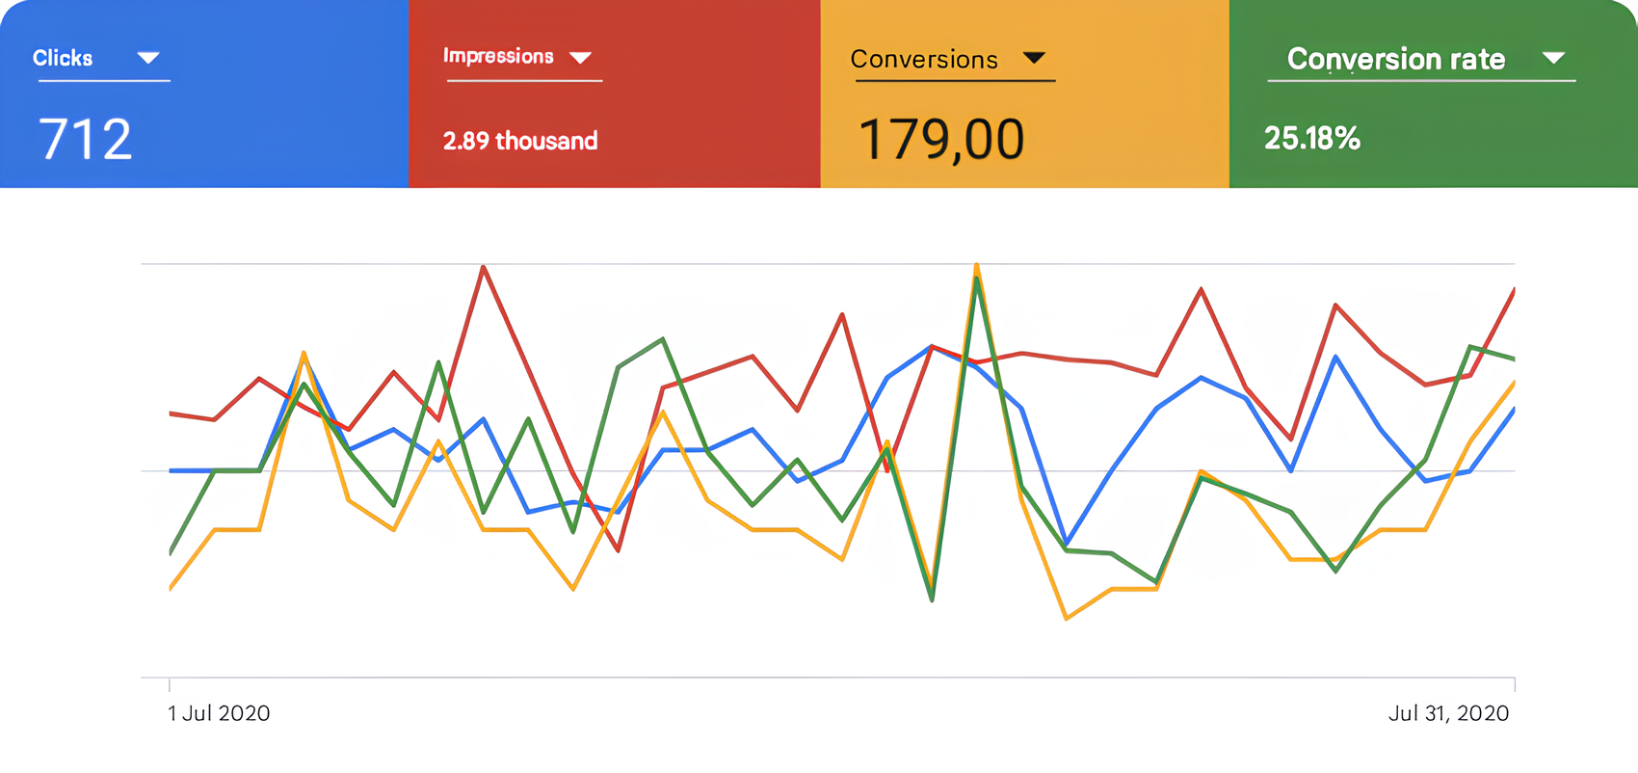The width and height of the screenshot is (1638, 773).
Task: Click the red line's right end point
Action: pyautogui.click(x=1513, y=290)
